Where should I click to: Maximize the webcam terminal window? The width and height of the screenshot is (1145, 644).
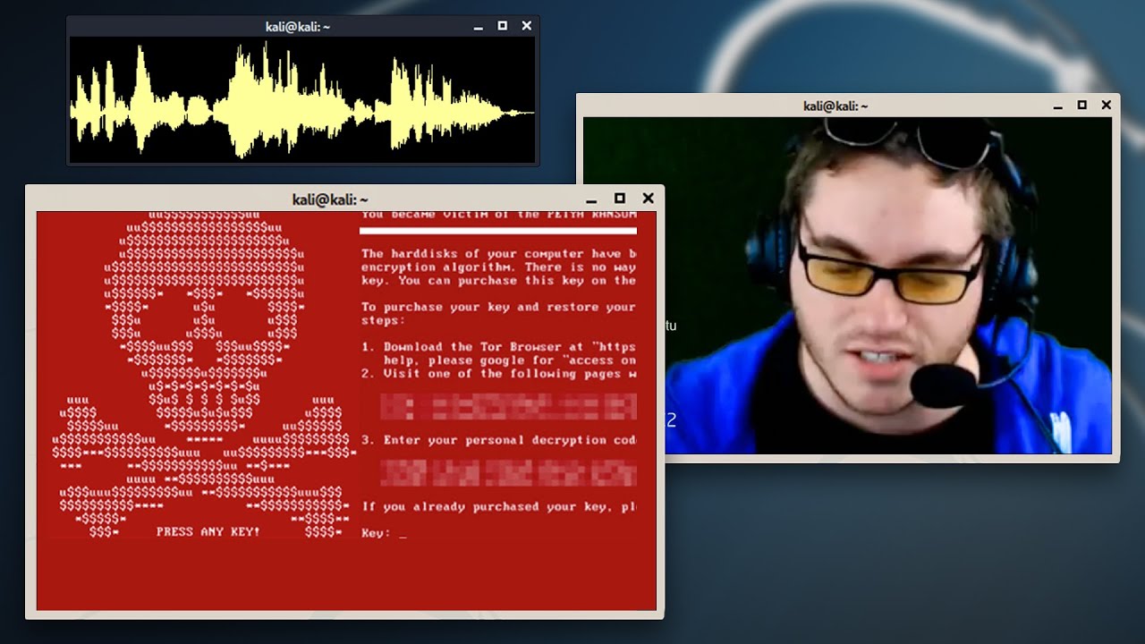[x=1082, y=106]
